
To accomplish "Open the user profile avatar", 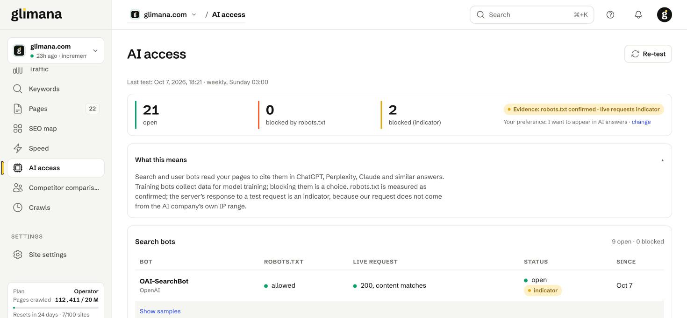I will [x=665, y=15].
